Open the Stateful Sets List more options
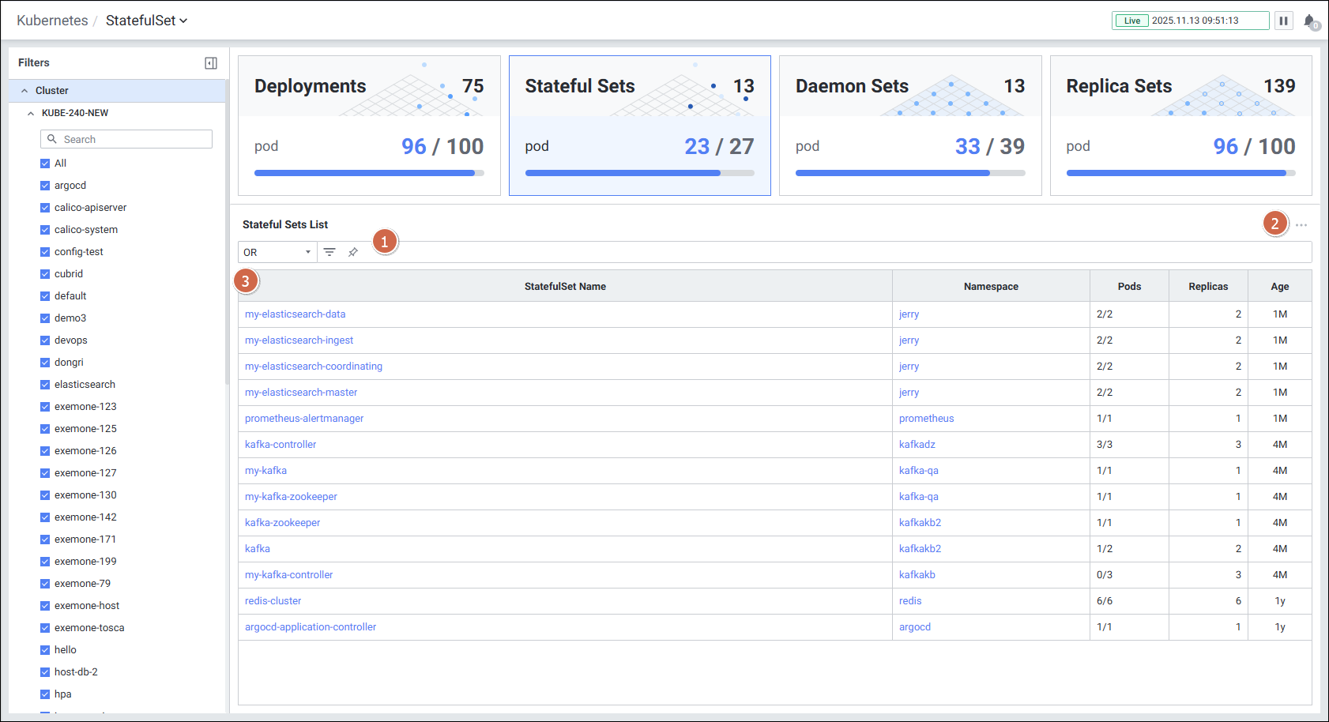This screenshot has width=1329, height=722. [1301, 225]
